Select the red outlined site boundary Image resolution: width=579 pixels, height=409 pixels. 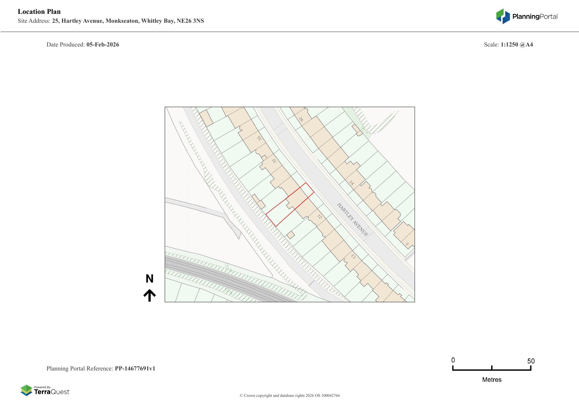point(289,205)
